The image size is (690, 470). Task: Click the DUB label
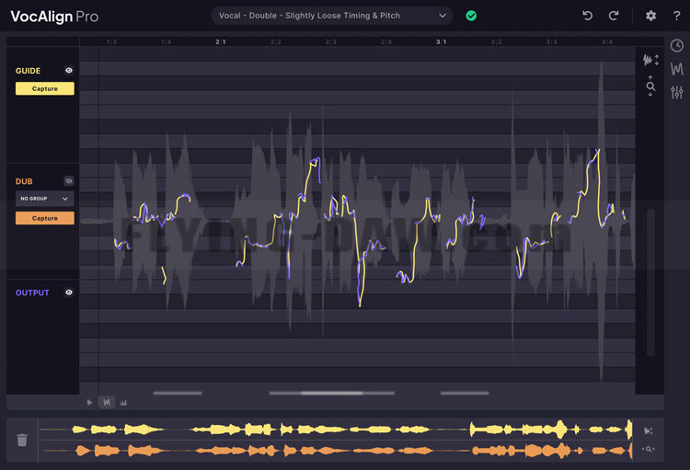click(24, 181)
